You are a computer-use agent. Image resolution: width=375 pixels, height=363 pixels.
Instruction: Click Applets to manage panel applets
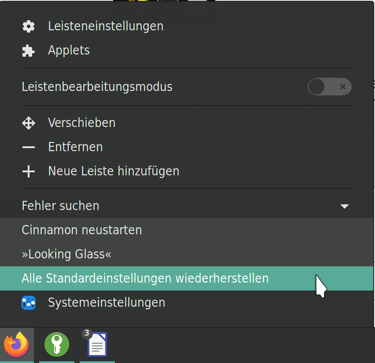[x=69, y=50]
